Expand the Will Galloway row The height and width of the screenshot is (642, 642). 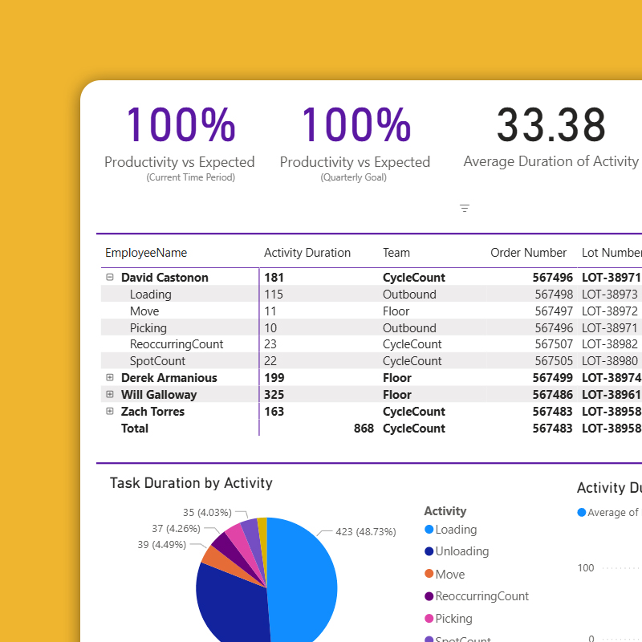pos(110,395)
